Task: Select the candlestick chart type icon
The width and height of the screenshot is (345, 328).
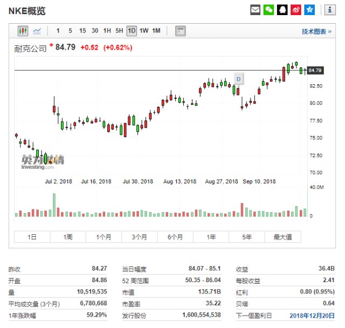Action: (x=23, y=31)
